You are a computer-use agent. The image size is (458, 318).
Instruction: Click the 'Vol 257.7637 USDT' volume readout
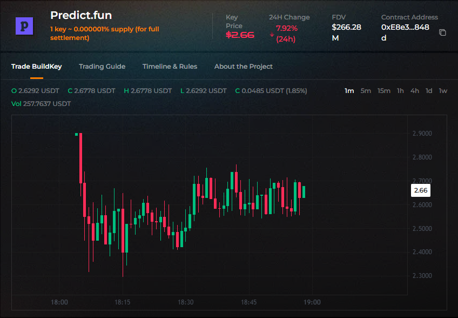[x=41, y=103]
